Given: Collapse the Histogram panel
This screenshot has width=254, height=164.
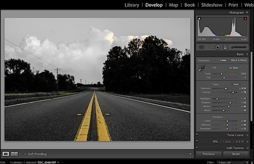Looking at the screenshot, I should coord(247,12).
